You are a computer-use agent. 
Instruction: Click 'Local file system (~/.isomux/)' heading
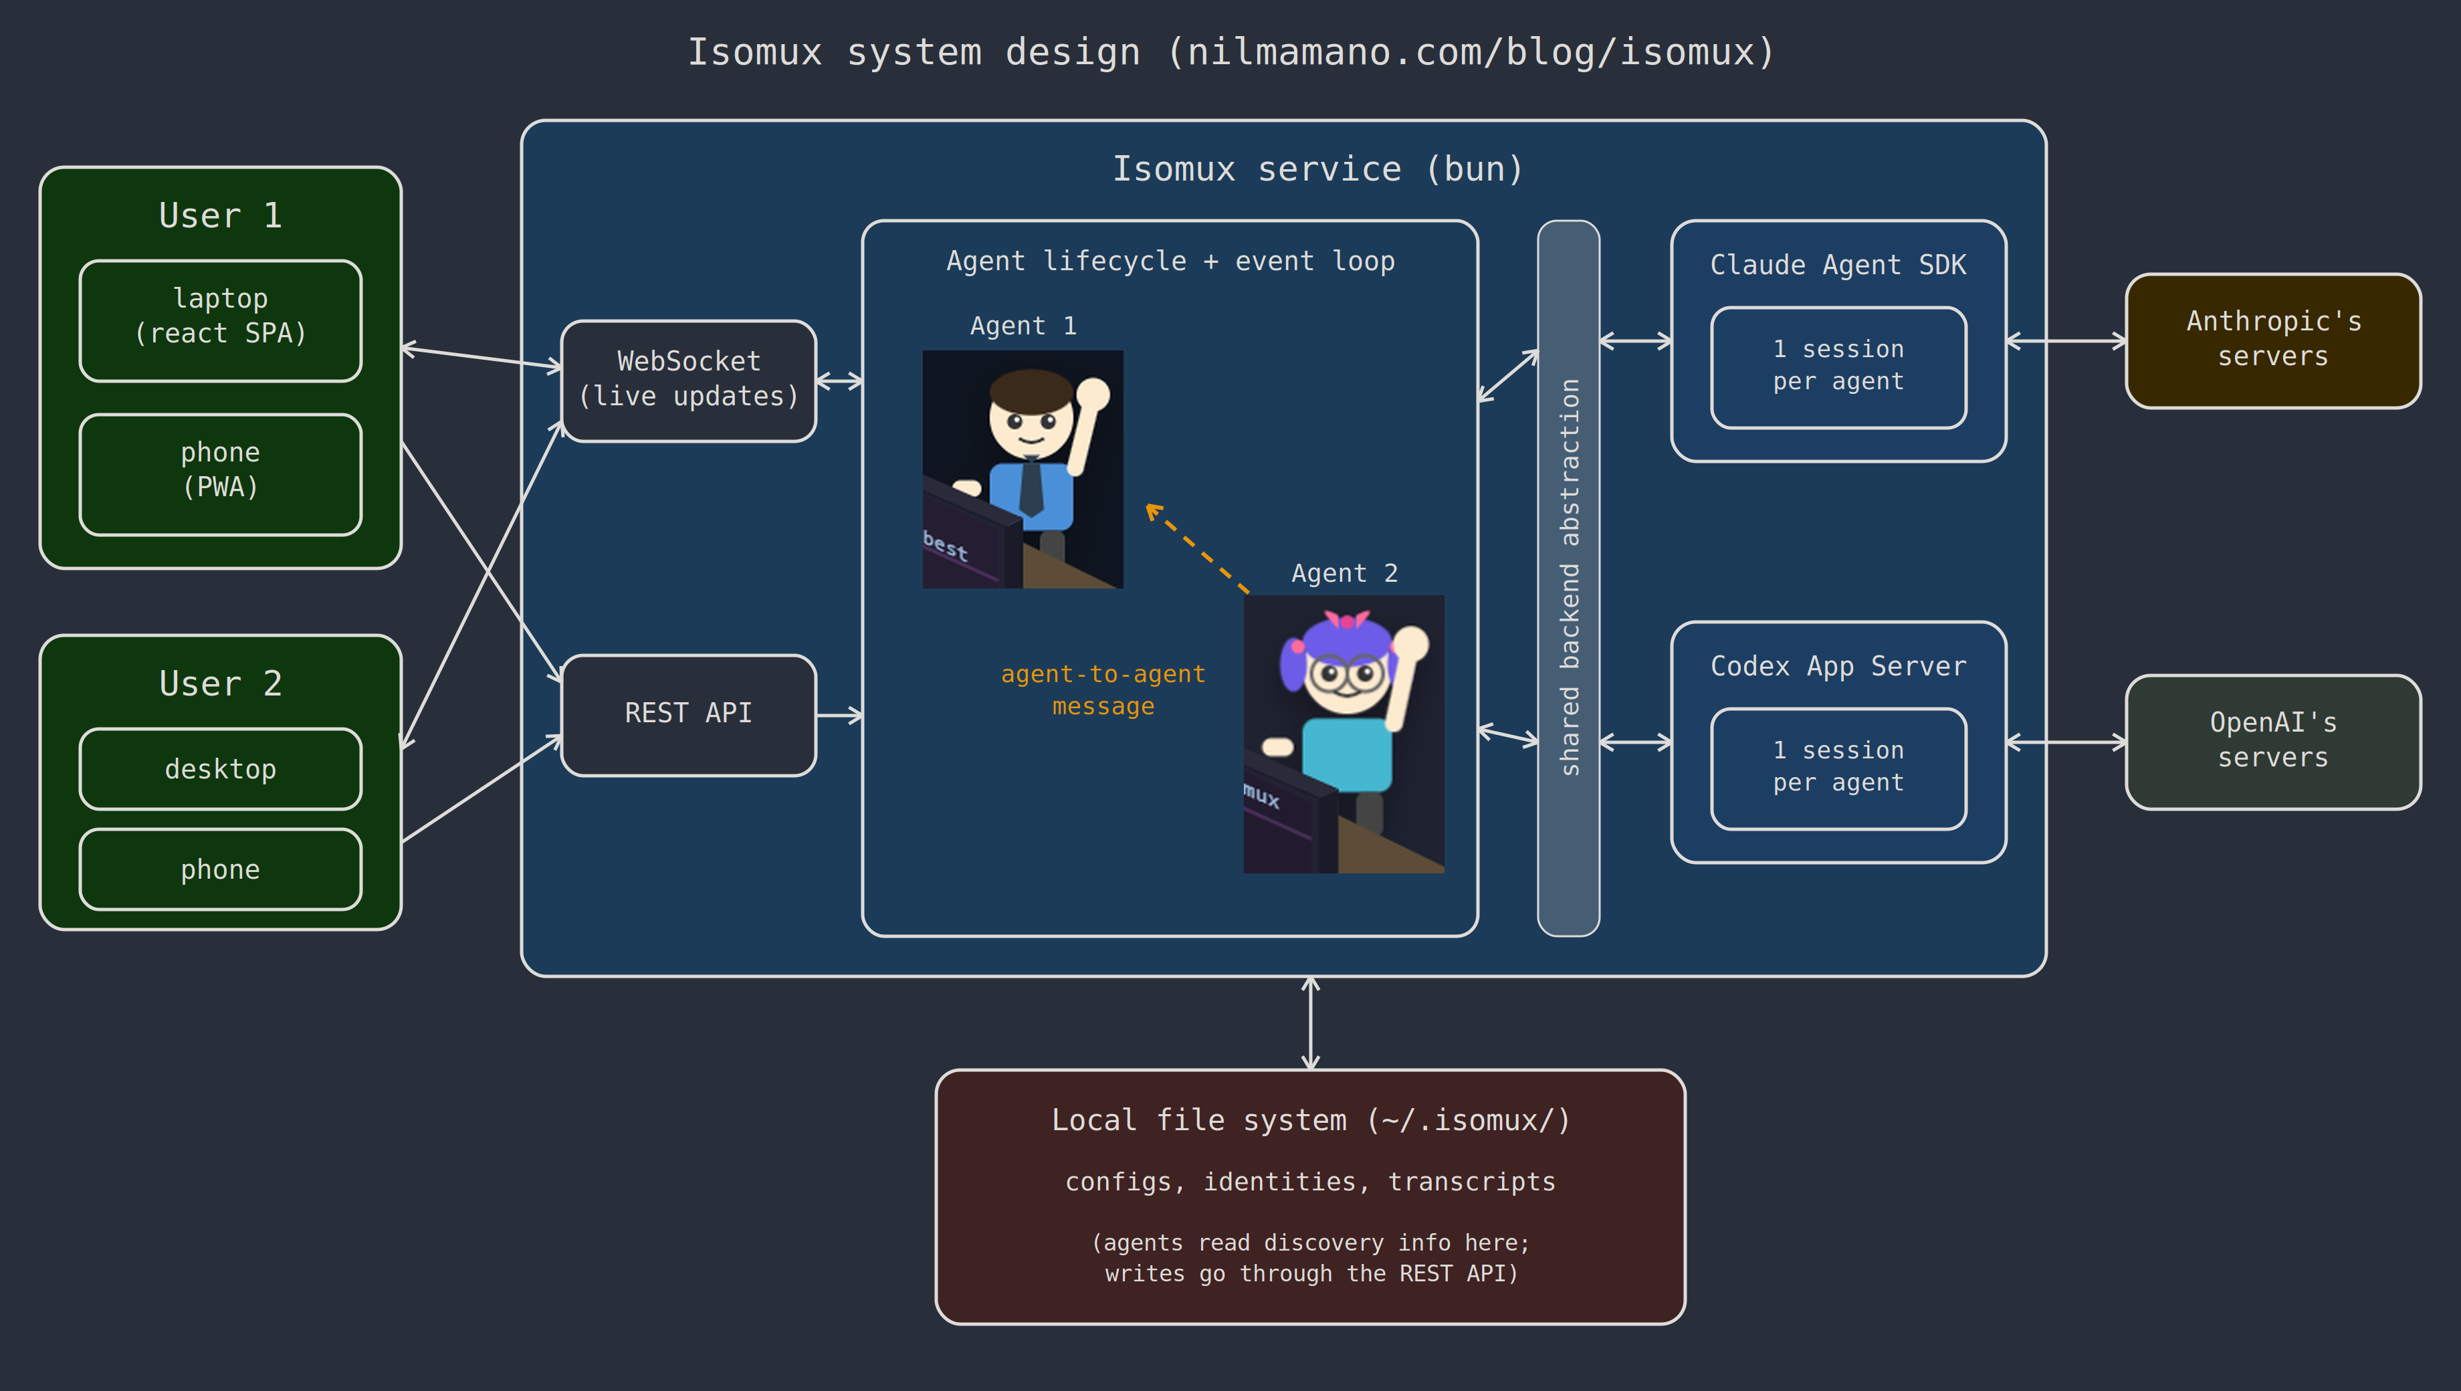1311,1119
